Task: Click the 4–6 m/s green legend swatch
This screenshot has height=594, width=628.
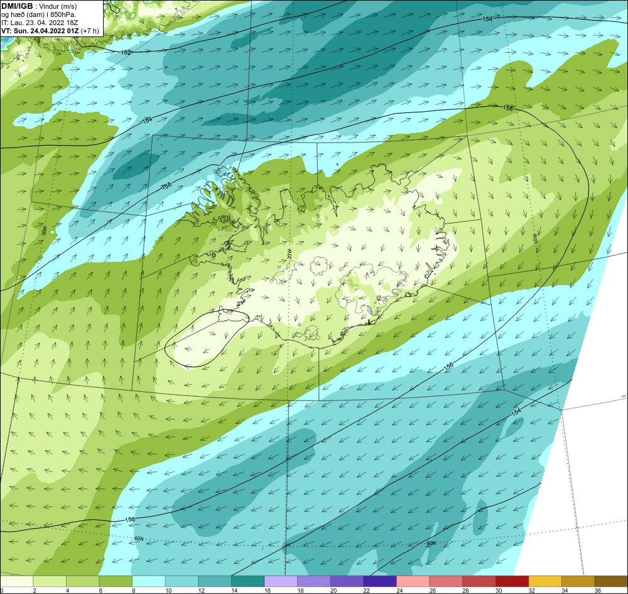Action: [82, 581]
